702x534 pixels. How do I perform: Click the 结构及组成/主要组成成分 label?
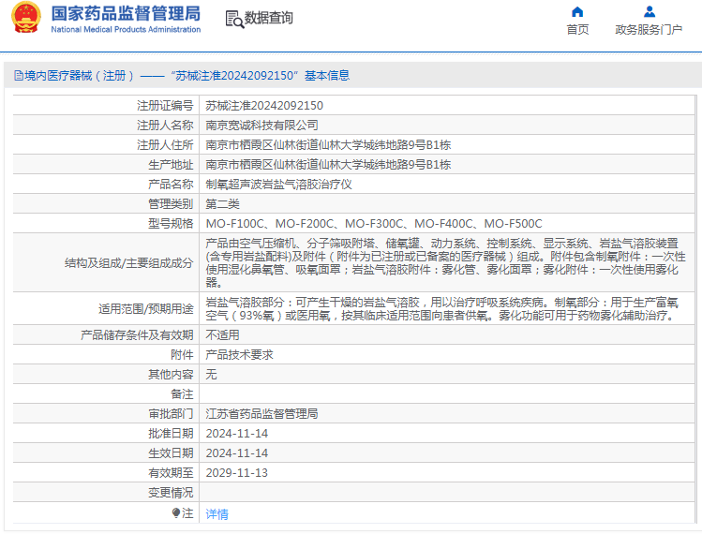click(x=129, y=263)
